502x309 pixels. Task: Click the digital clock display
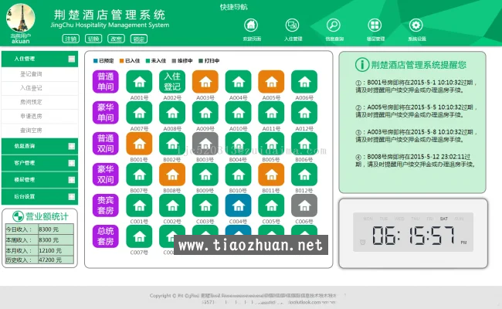point(413,233)
